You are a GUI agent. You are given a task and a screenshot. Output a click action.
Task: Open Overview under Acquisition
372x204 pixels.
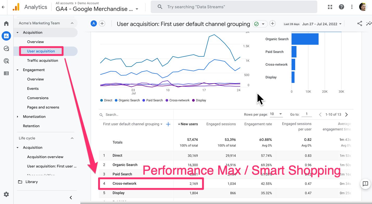[x=35, y=42]
